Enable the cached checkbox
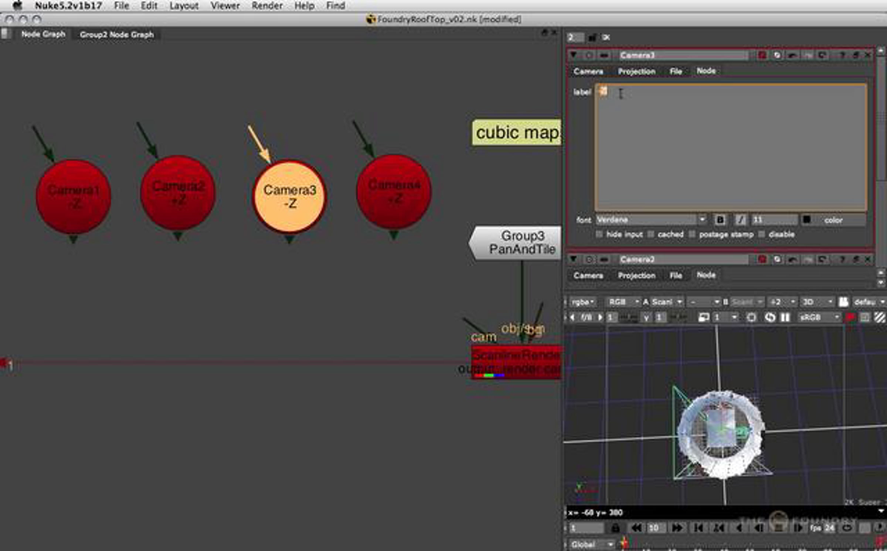 click(x=650, y=234)
